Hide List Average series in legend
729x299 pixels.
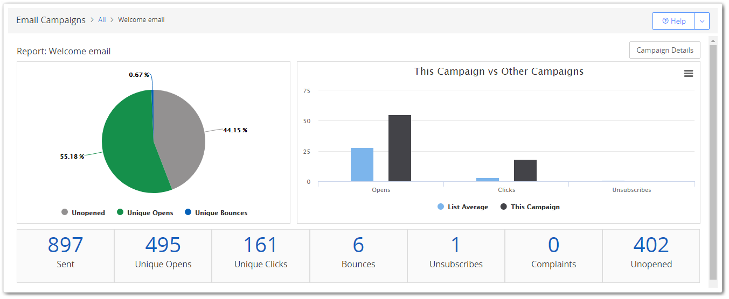[463, 207]
